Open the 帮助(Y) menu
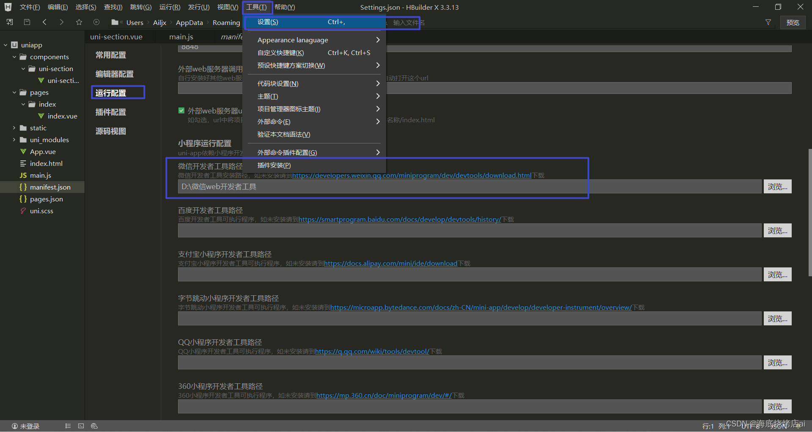 click(285, 7)
